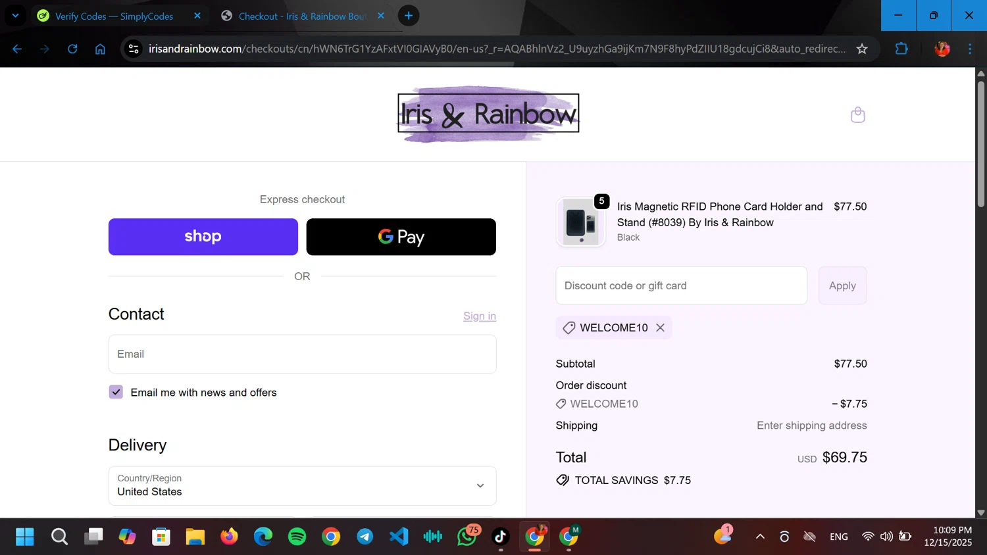Open a new browser tab
This screenshot has width=987, height=555.
tap(409, 16)
